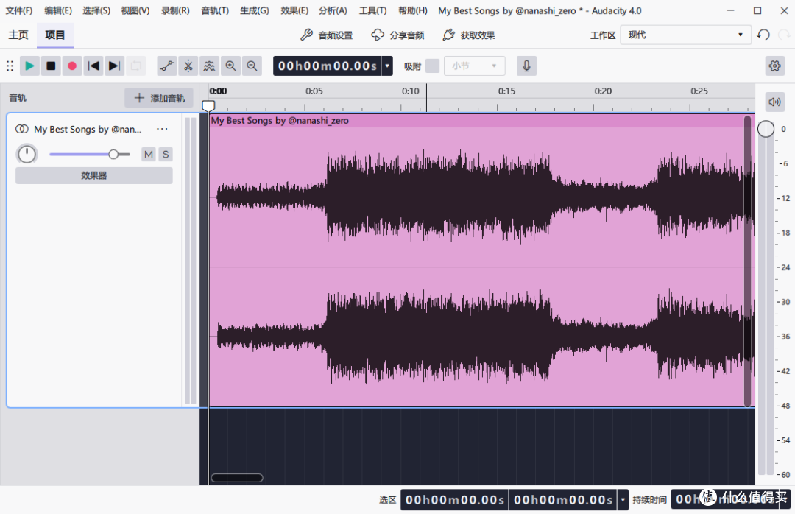Click the undo arrow icon
The width and height of the screenshot is (795, 514).
coord(763,35)
